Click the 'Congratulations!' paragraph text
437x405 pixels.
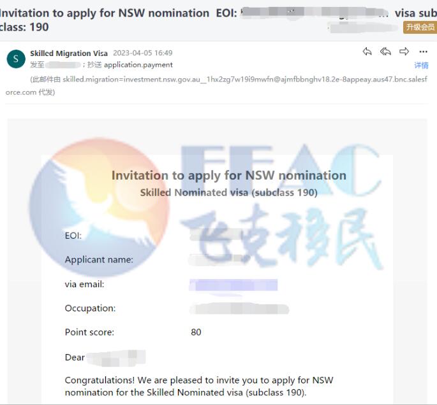click(x=198, y=386)
